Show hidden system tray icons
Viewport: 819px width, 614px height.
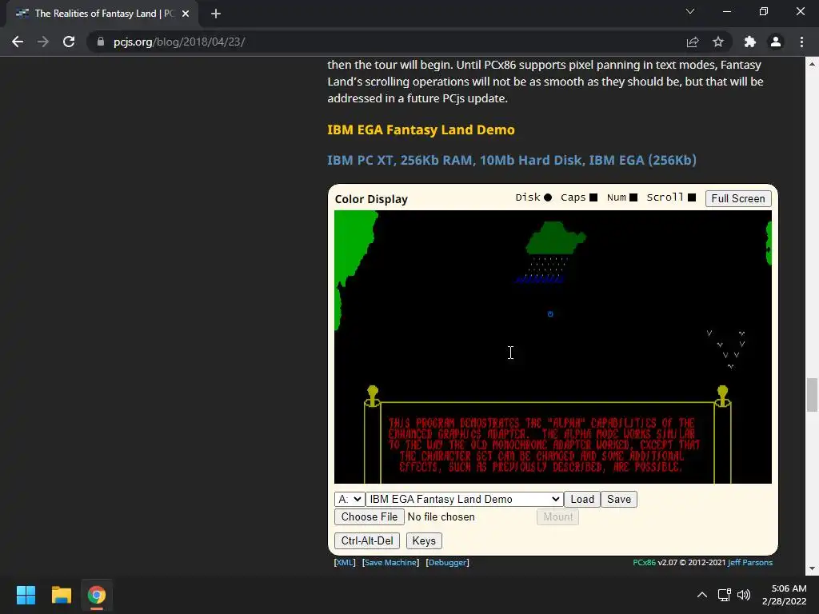(702, 595)
